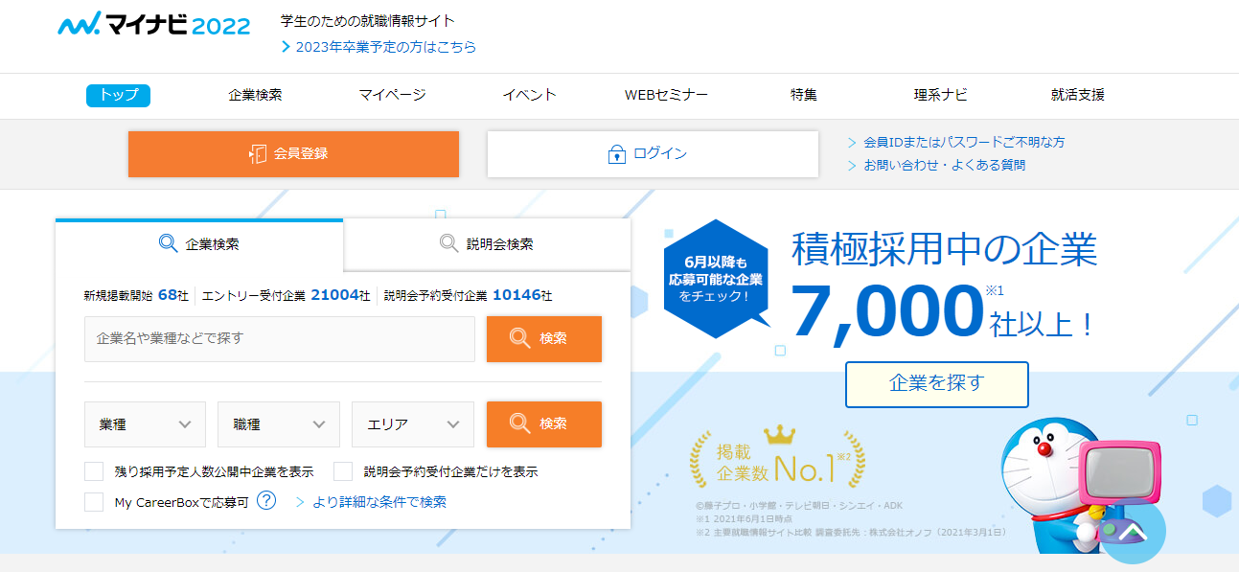Click 説明会予約受付企業 10146社 count
Image resolution: width=1239 pixels, height=572 pixels.
(468, 295)
